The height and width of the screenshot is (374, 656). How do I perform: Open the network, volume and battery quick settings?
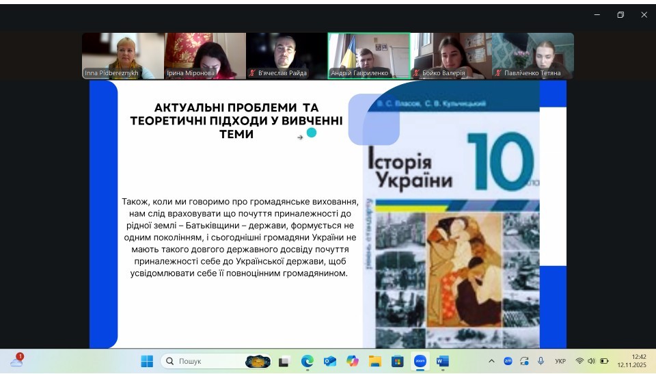591,361
